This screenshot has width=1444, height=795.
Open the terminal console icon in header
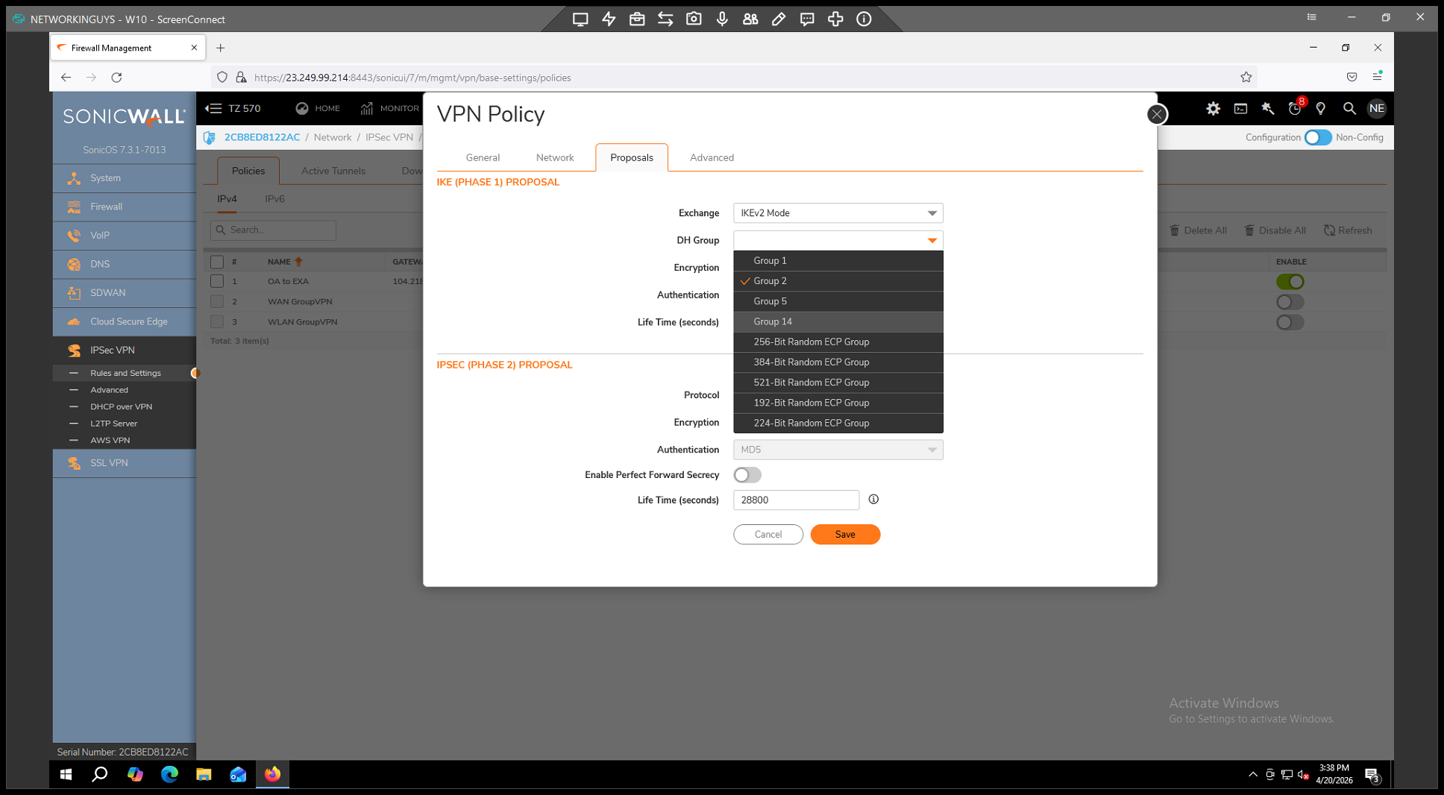point(1240,109)
